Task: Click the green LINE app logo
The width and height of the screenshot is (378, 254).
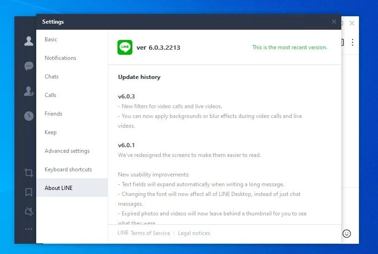Action: (x=125, y=47)
